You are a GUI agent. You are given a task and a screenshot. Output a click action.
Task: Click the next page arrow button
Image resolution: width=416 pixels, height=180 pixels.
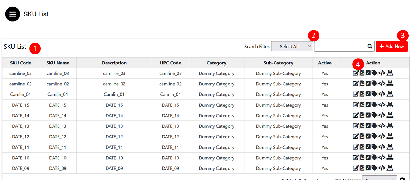tap(402, 179)
